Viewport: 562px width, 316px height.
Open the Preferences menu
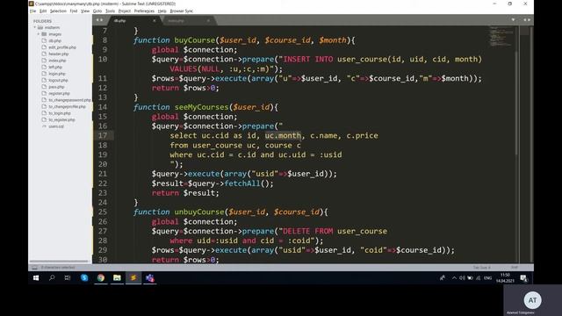point(144,11)
